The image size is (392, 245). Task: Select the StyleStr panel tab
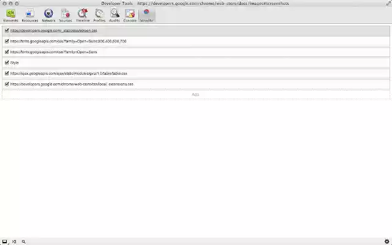click(147, 15)
